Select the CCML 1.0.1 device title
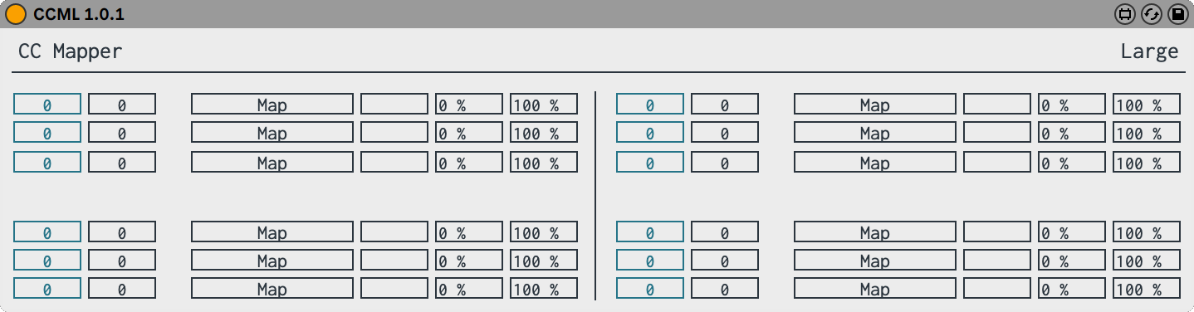 click(x=79, y=15)
